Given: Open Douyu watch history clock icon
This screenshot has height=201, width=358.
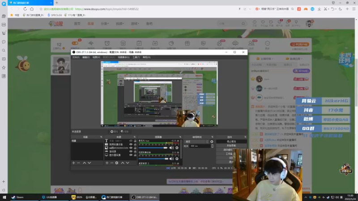Looking at the screenshot, I should (x=255, y=22).
